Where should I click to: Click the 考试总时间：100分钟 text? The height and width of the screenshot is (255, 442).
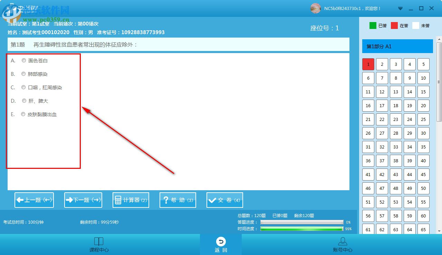[23, 222]
